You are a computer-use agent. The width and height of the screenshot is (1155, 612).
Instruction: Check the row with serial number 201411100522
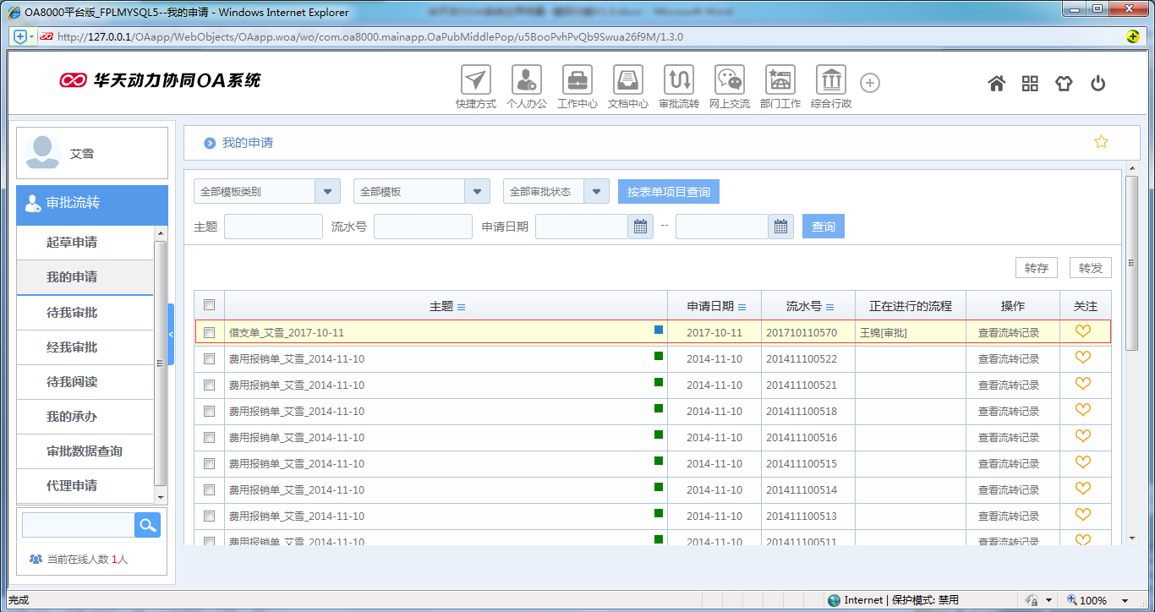210,359
